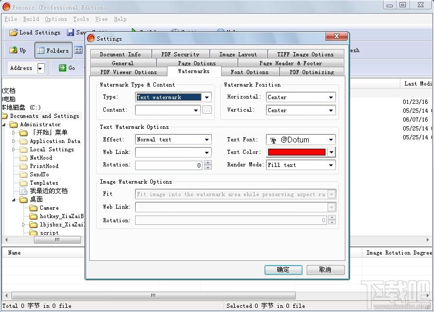Screen dimensions: 434x312
Task: Select the Administrator folder
Action: 40,125
